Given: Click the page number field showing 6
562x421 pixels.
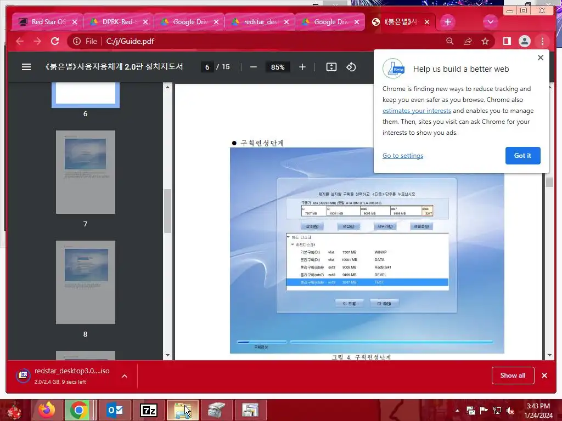Looking at the screenshot, I should pyautogui.click(x=207, y=67).
